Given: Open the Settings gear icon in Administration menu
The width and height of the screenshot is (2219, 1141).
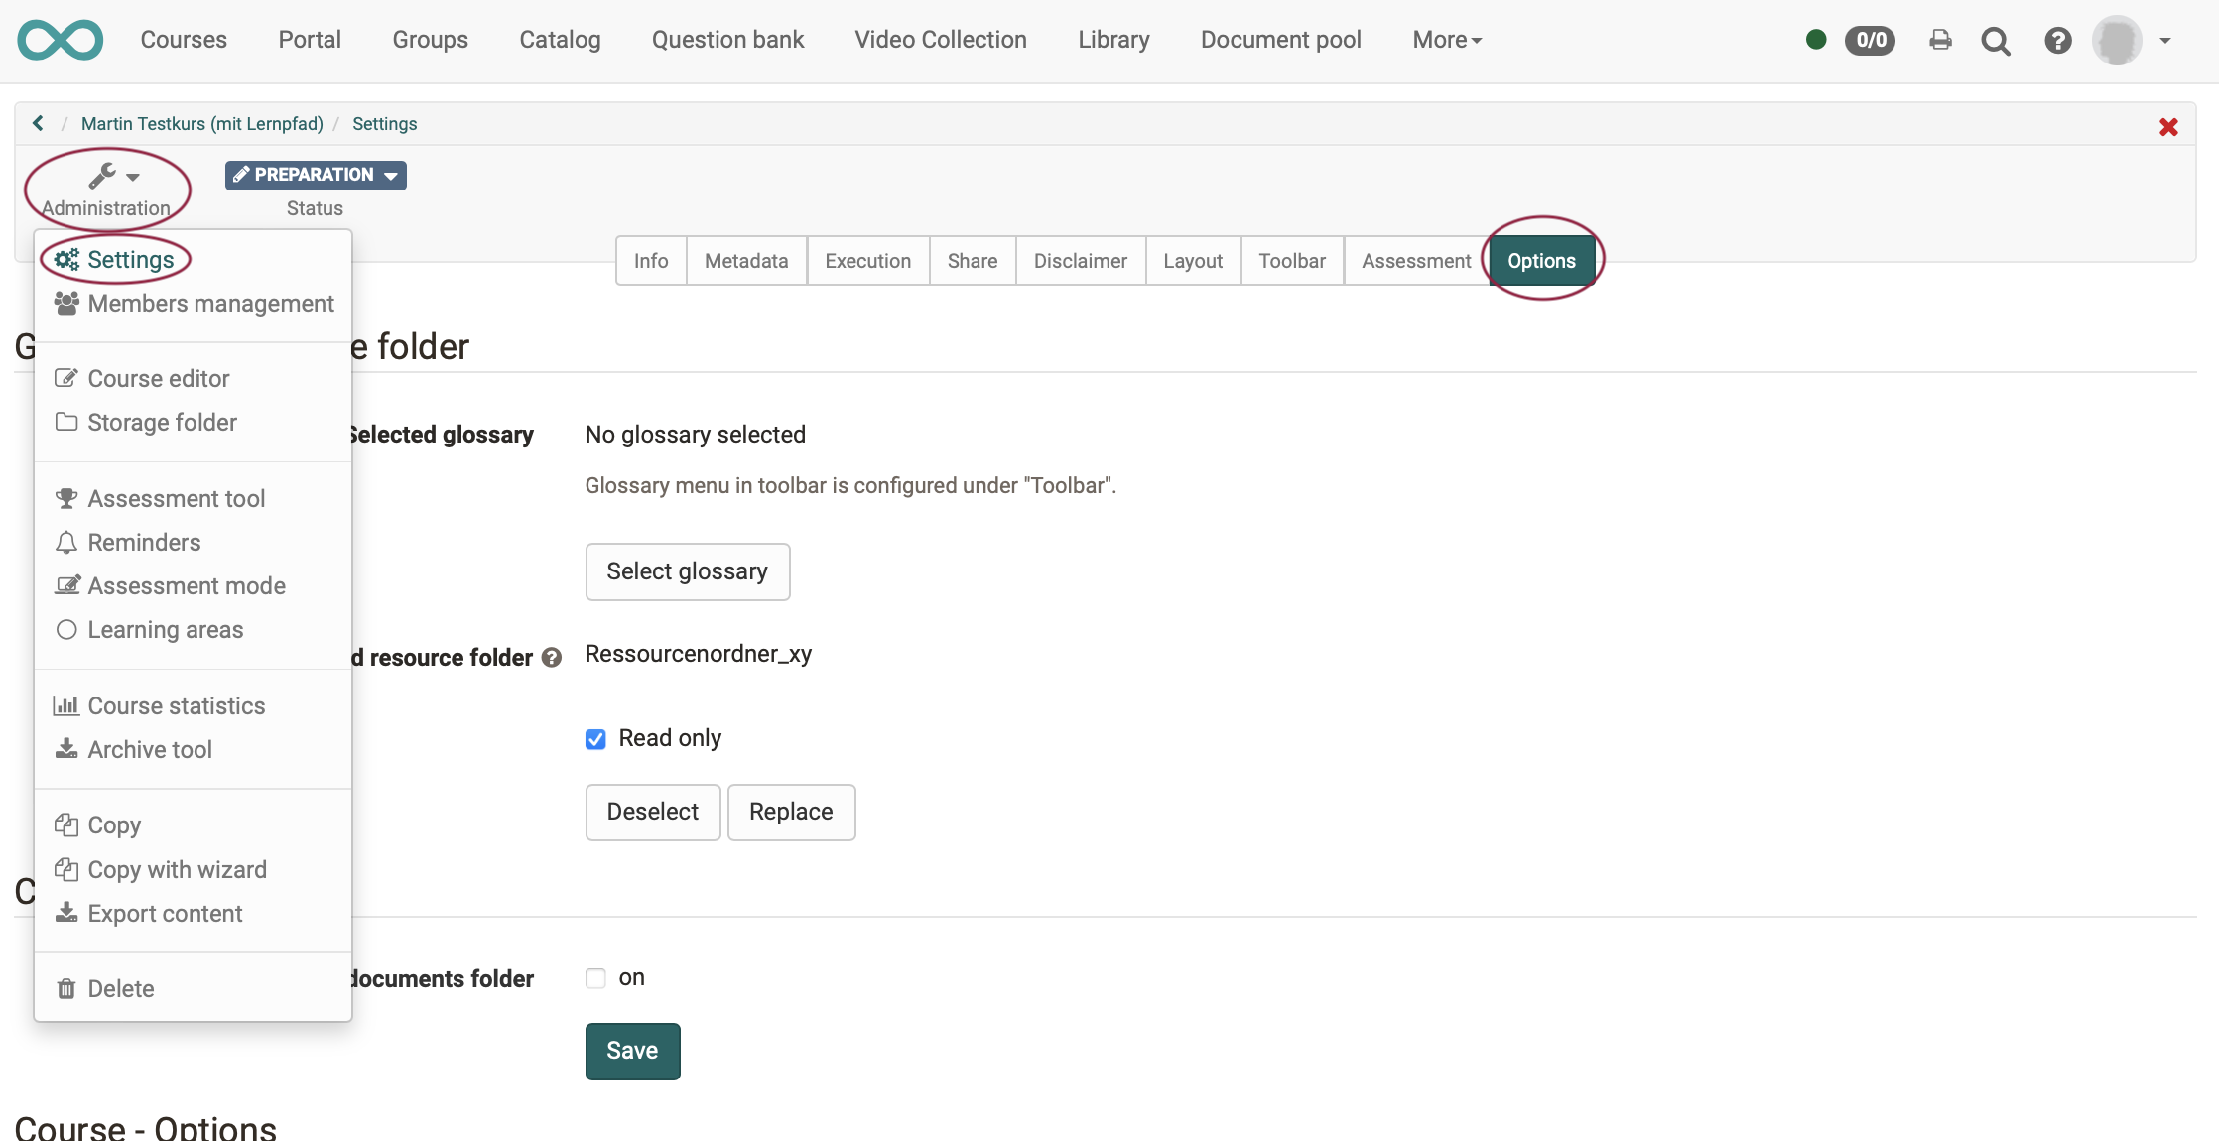Looking at the screenshot, I should 66,259.
